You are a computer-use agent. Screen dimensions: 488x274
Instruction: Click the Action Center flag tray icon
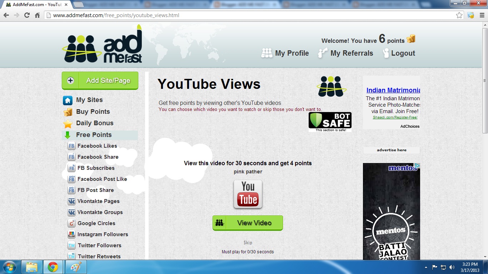(x=435, y=267)
